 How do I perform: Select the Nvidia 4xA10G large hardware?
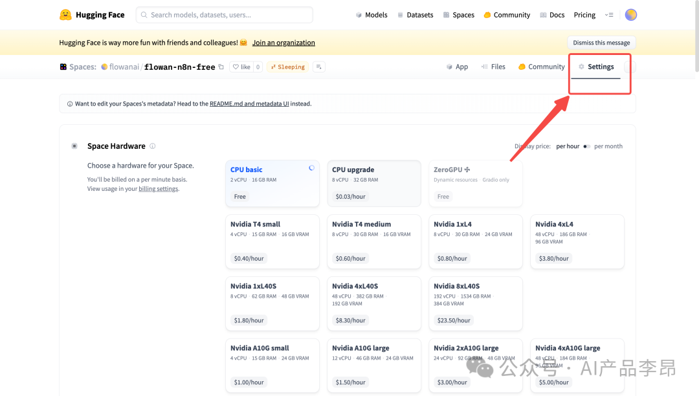tap(577, 365)
